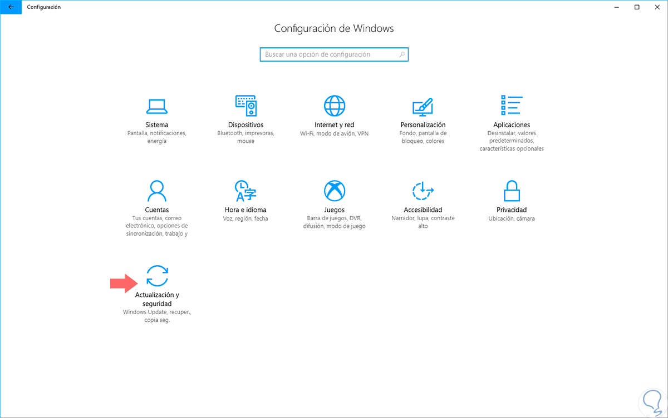Click the 'Aplicaciones' label
Screen dimensions: 668x418
point(512,125)
